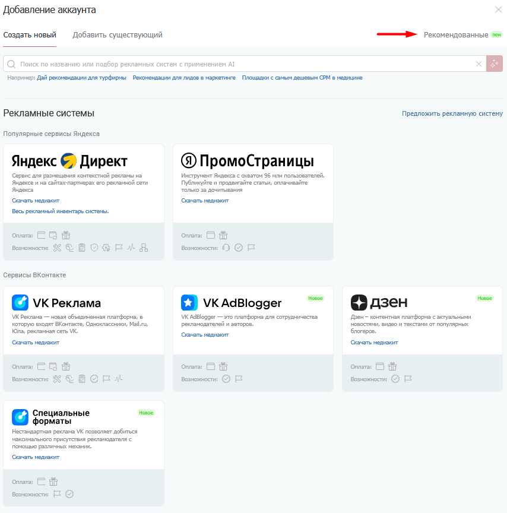Click the magnifier icon in search field
The height and width of the screenshot is (513, 507).
click(x=11, y=64)
